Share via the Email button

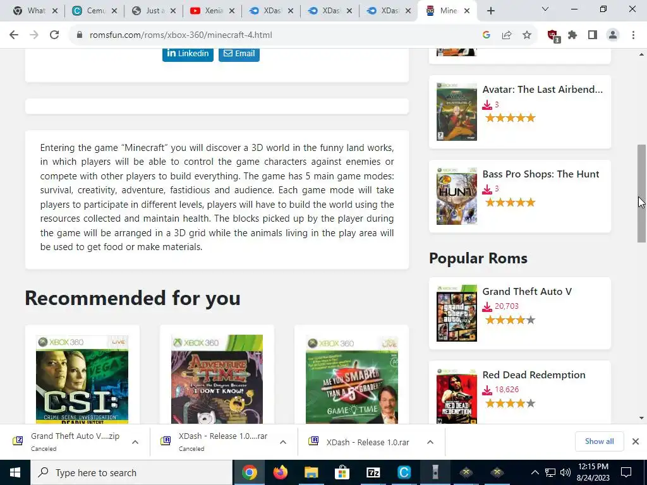point(239,54)
